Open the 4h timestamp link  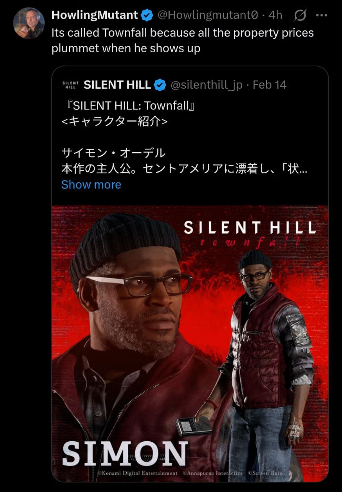pyautogui.click(x=275, y=15)
